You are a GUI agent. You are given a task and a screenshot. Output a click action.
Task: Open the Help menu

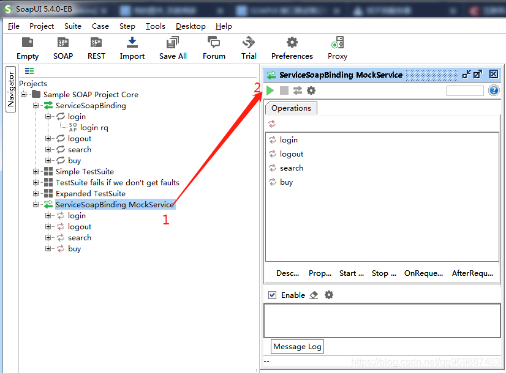pos(224,26)
